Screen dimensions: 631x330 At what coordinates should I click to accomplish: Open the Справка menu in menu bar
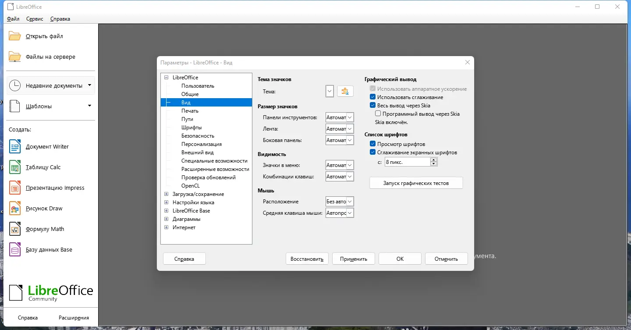pyautogui.click(x=60, y=19)
